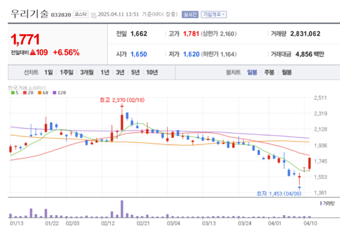Click the 거래량 volume legend marker
340x231 pixels.
[x=321, y=203]
